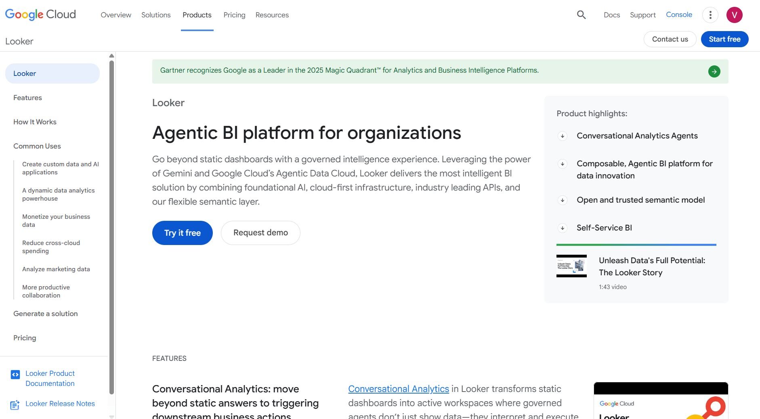Click the Start free button
The image size is (760, 419).
(724, 39)
